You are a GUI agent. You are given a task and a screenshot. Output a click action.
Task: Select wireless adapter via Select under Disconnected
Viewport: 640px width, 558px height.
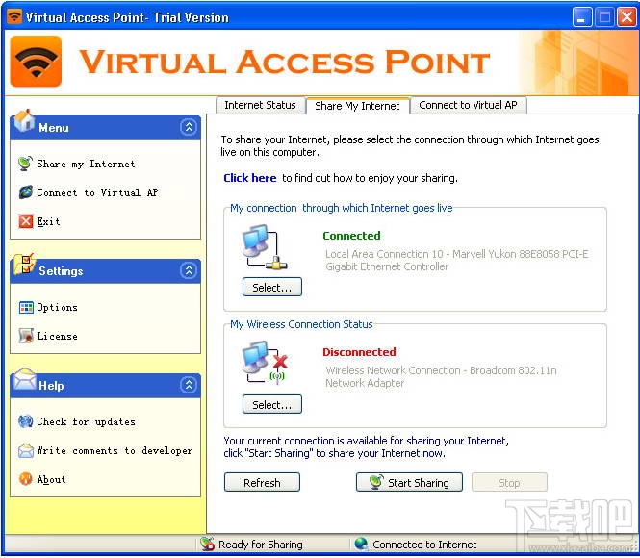pos(272,404)
